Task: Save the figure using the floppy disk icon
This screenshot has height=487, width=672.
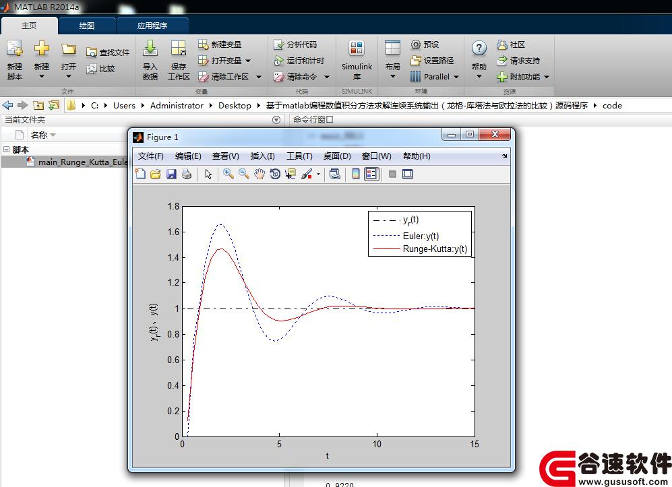Action: 171,174
